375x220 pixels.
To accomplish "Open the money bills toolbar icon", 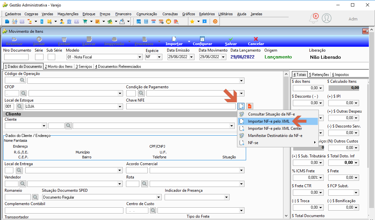I will tap(110, 21).
